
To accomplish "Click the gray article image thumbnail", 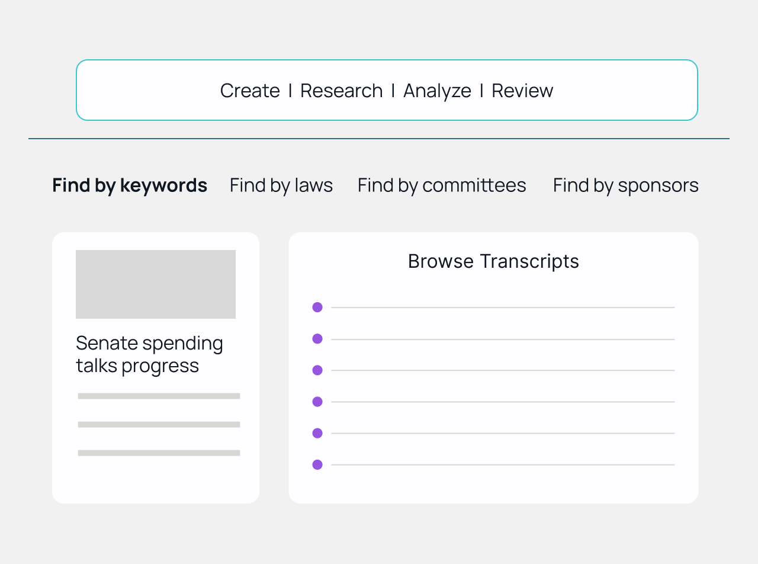I will point(156,284).
